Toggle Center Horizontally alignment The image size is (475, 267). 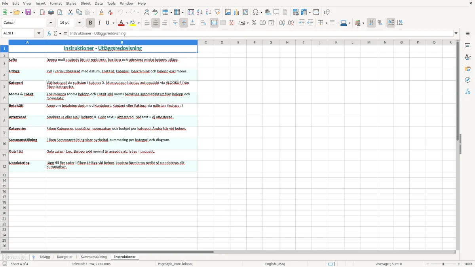click(156, 23)
